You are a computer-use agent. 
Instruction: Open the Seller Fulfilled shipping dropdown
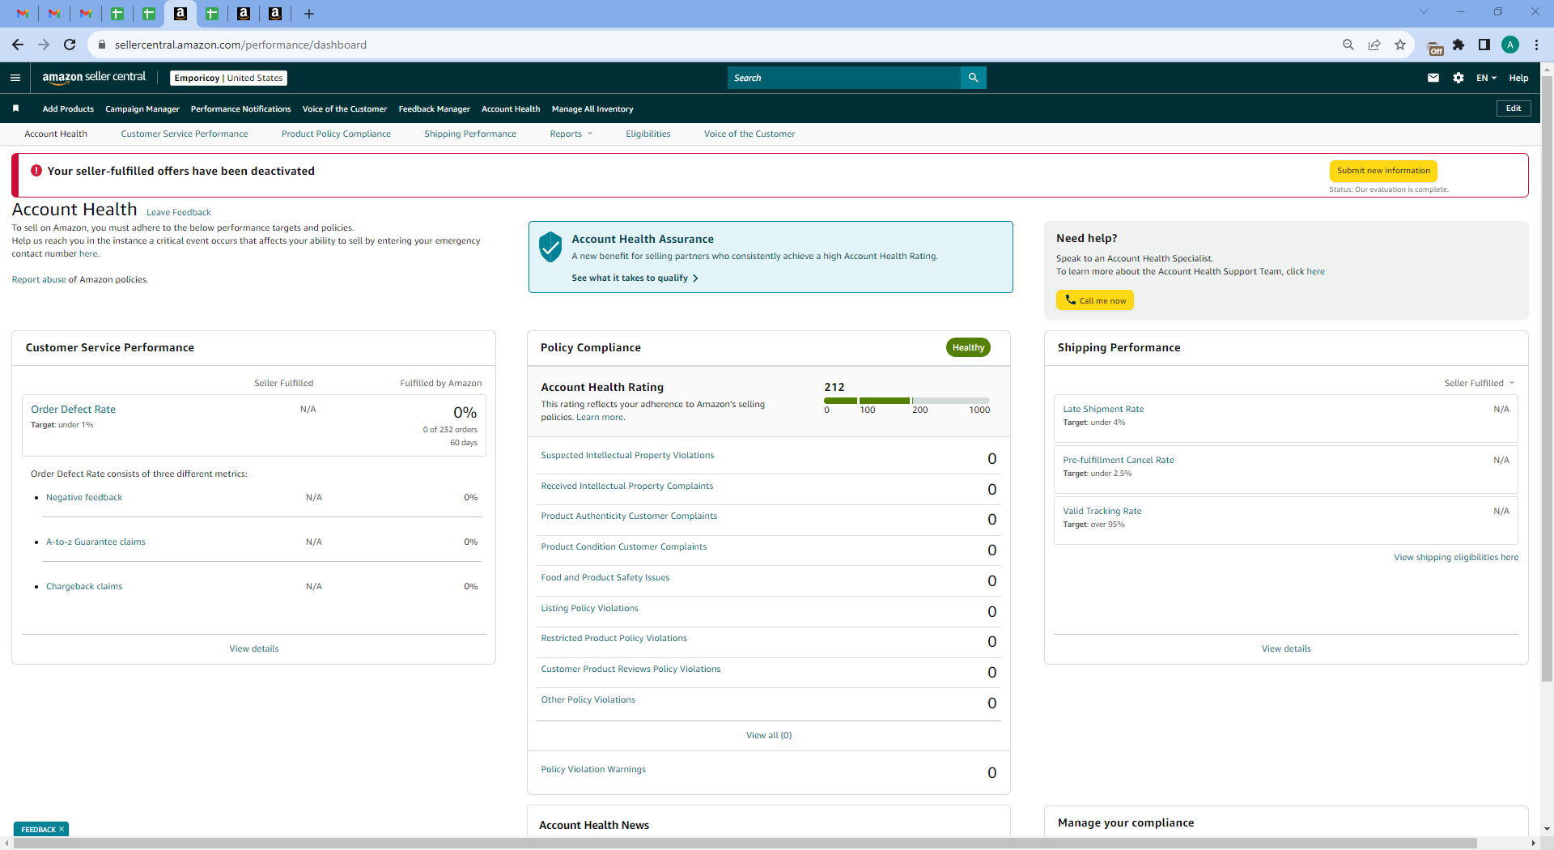point(1479,383)
